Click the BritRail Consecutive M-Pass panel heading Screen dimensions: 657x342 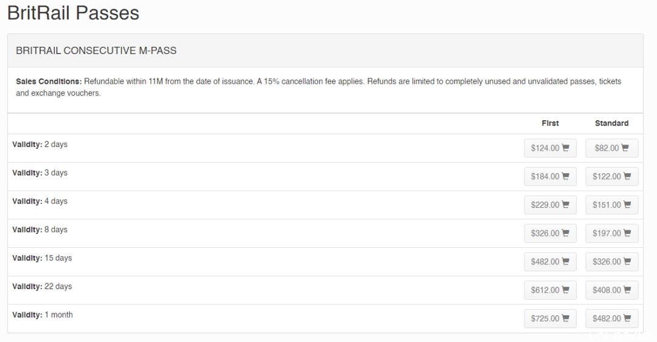tap(96, 50)
